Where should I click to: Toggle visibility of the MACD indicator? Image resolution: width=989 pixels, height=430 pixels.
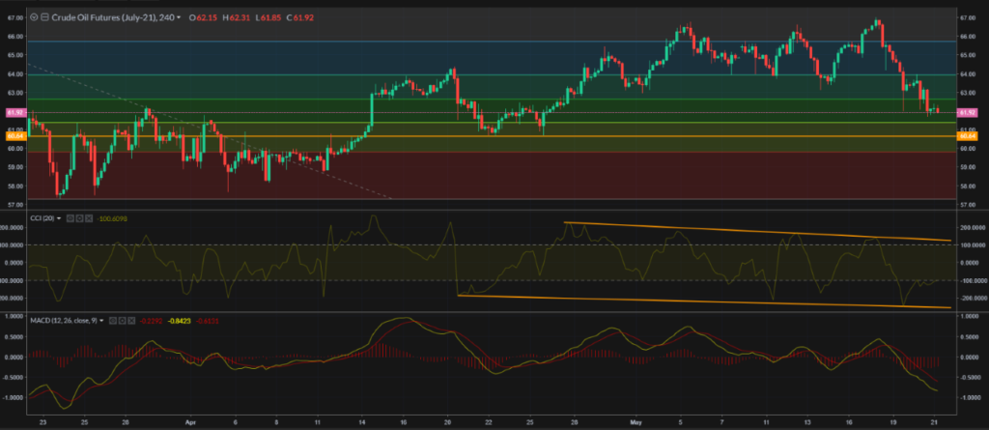pos(112,320)
